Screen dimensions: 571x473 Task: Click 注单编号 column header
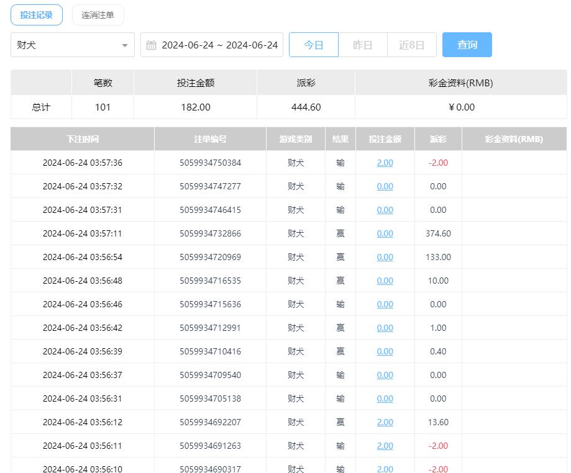pos(210,139)
